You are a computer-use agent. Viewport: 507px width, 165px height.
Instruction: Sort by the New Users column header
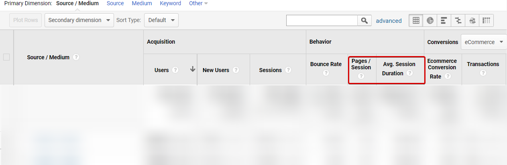216,70
